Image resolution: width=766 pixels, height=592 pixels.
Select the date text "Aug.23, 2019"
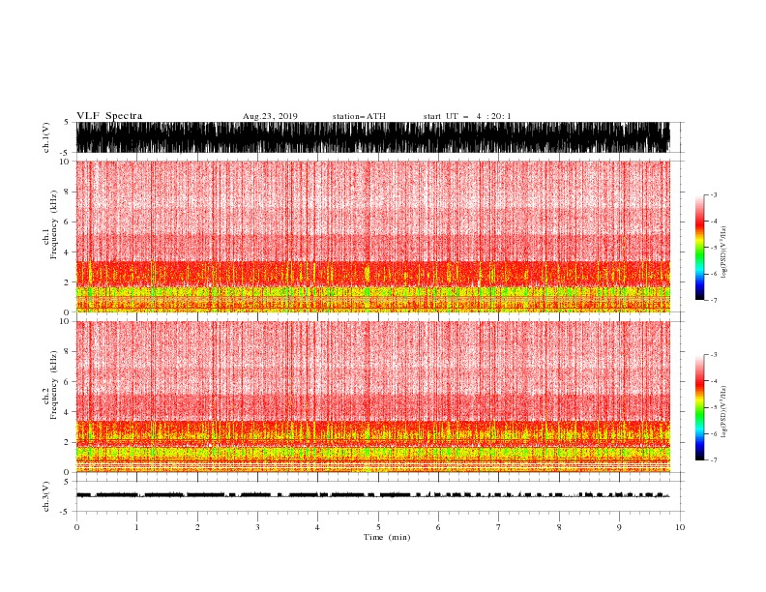(270, 117)
